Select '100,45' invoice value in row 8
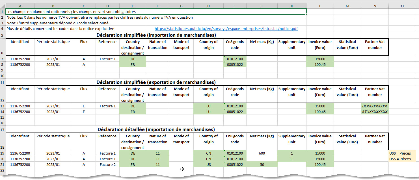The image size is (419, 180). pos(320,64)
